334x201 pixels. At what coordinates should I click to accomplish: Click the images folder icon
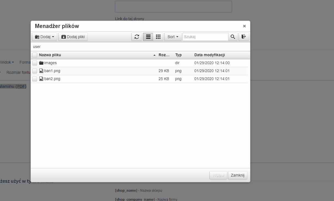[x=41, y=63]
